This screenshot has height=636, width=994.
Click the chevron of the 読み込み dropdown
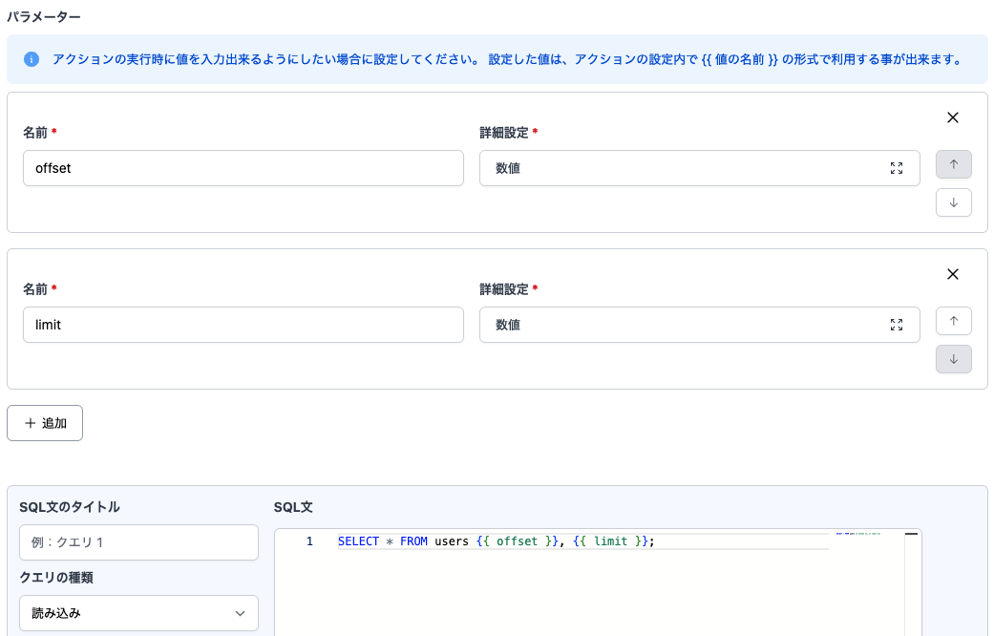click(x=240, y=613)
